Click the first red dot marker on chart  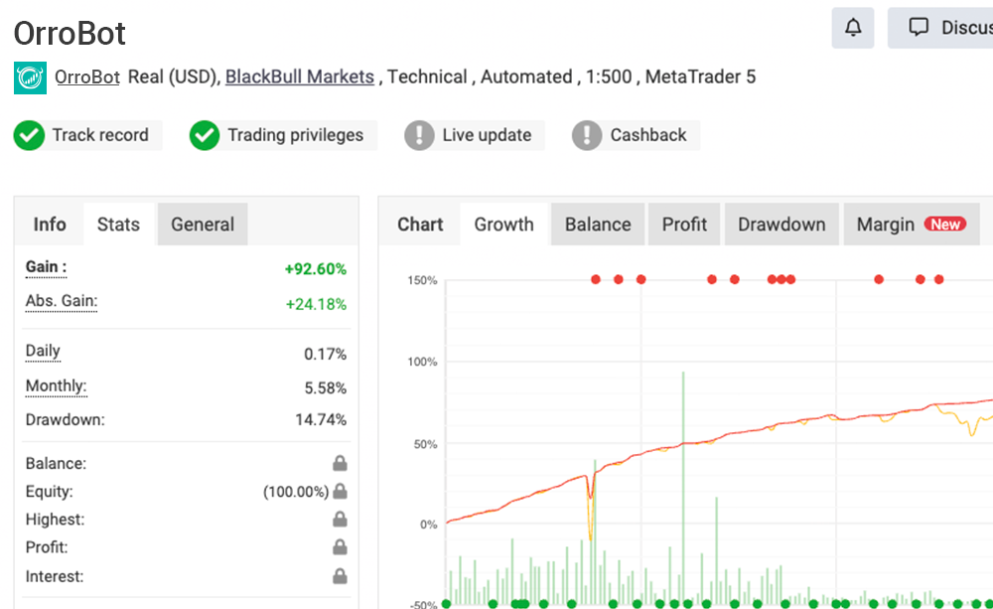pyautogui.click(x=596, y=280)
